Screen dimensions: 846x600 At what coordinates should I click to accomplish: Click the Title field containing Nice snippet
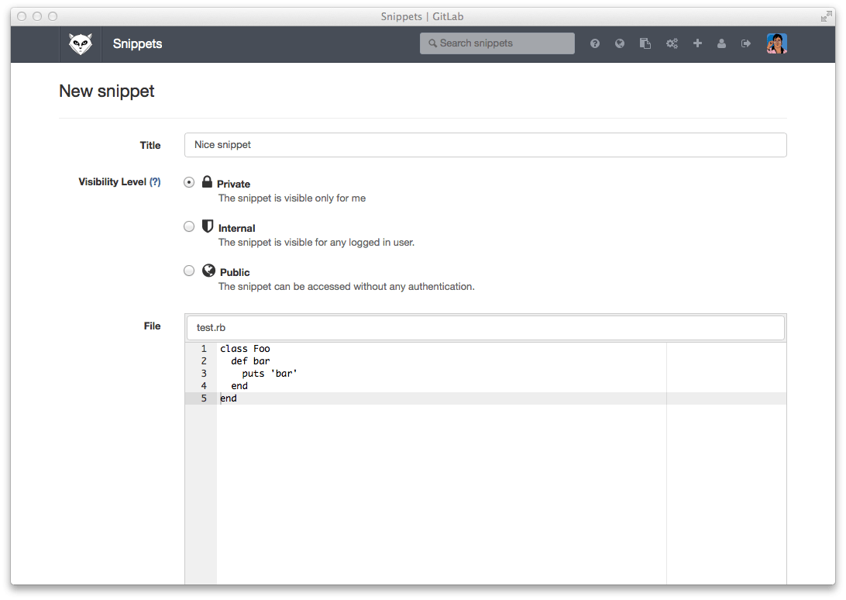pyautogui.click(x=485, y=145)
